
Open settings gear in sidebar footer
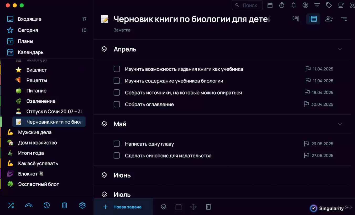[82, 205]
